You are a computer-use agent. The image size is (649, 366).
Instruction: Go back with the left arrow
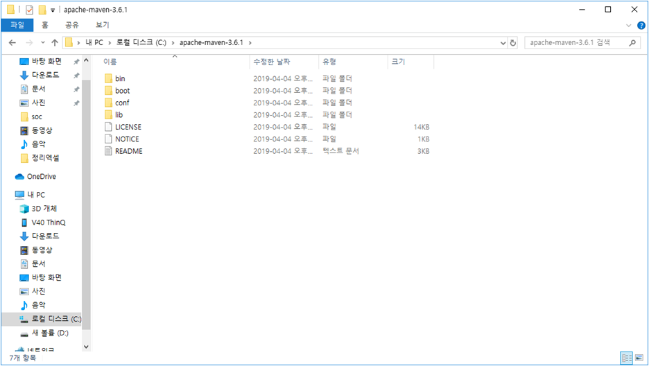tap(12, 42)
